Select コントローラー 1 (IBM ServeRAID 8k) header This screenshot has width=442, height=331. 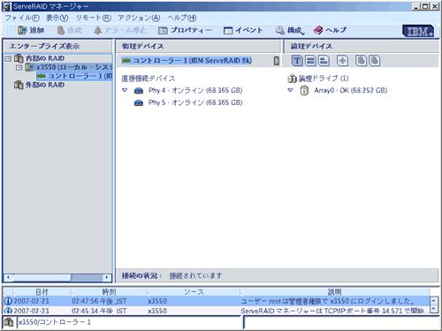click(187, 61)
